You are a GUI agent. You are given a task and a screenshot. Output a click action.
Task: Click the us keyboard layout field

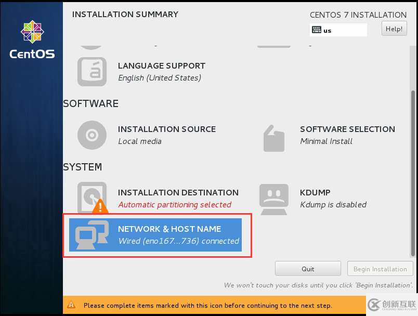[x=338, y=30]
